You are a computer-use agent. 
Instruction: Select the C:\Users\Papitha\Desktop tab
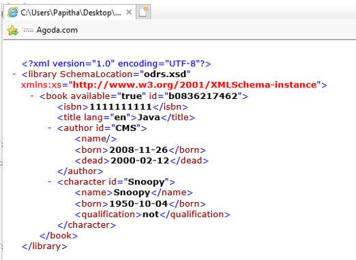(69, 12)
